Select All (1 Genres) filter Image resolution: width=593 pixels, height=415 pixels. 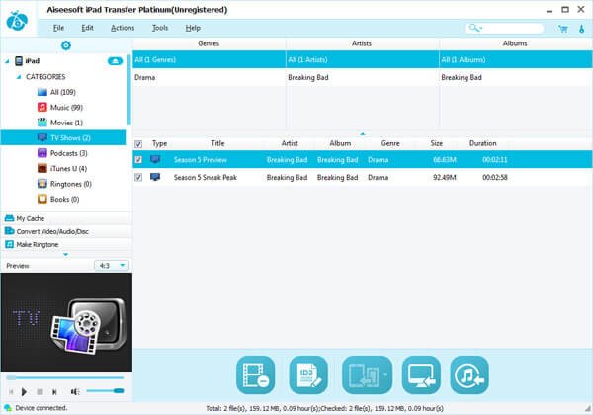[x=209, y=59]
